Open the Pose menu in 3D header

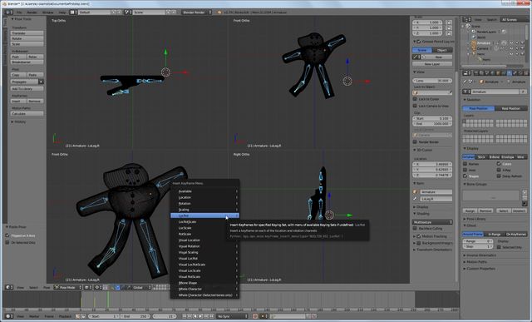(x=47, y=287)
